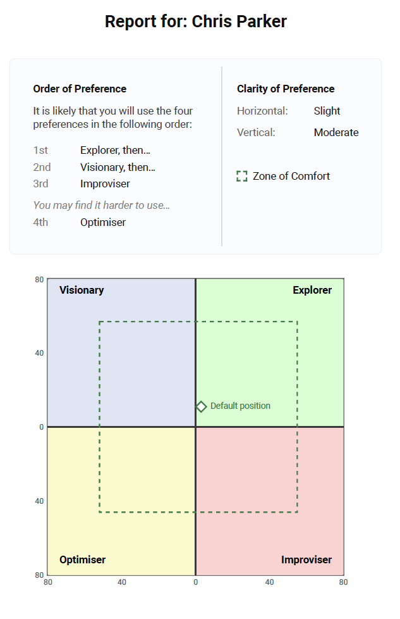Viewport: 400px width, 619px height.
Task: Click the Zone of Comfort legend text
Action: 291,176
